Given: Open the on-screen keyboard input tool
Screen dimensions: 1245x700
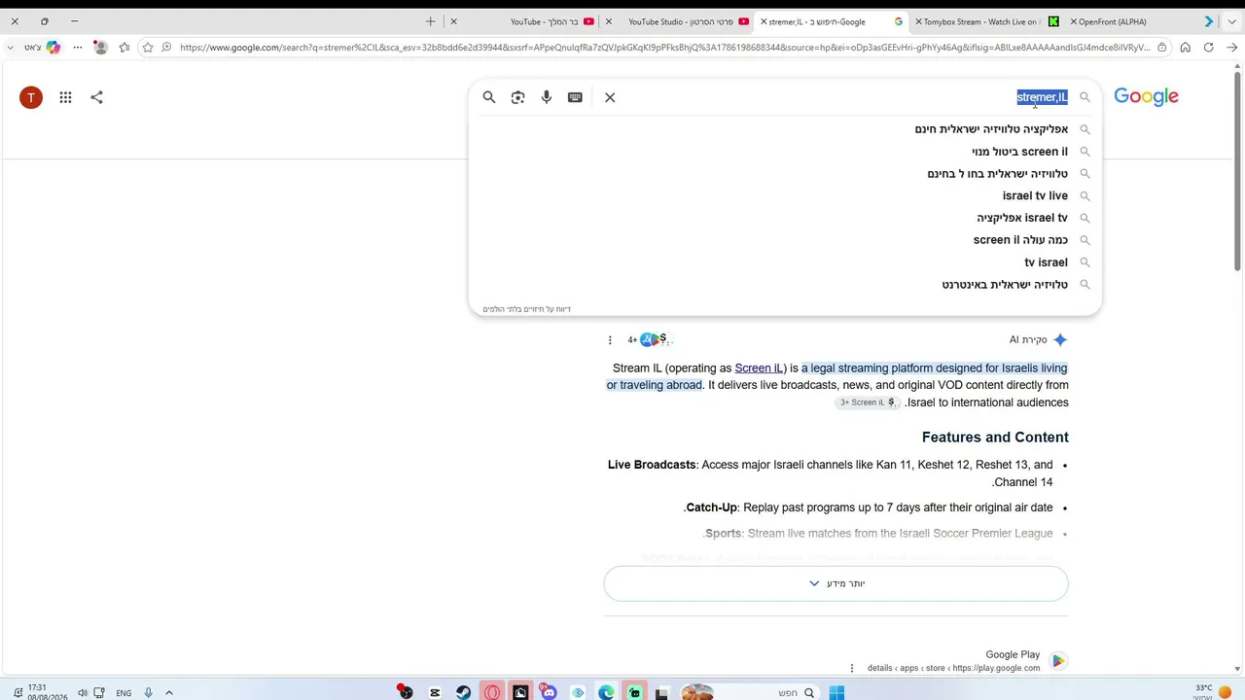Looking at the screenshot, I should point(575,97).
